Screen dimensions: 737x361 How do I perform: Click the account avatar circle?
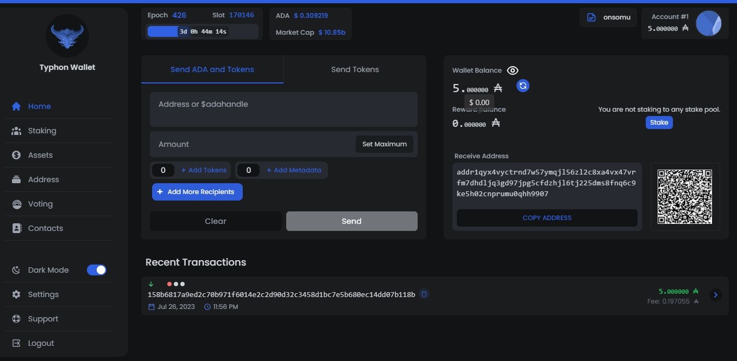click(709, 23)
